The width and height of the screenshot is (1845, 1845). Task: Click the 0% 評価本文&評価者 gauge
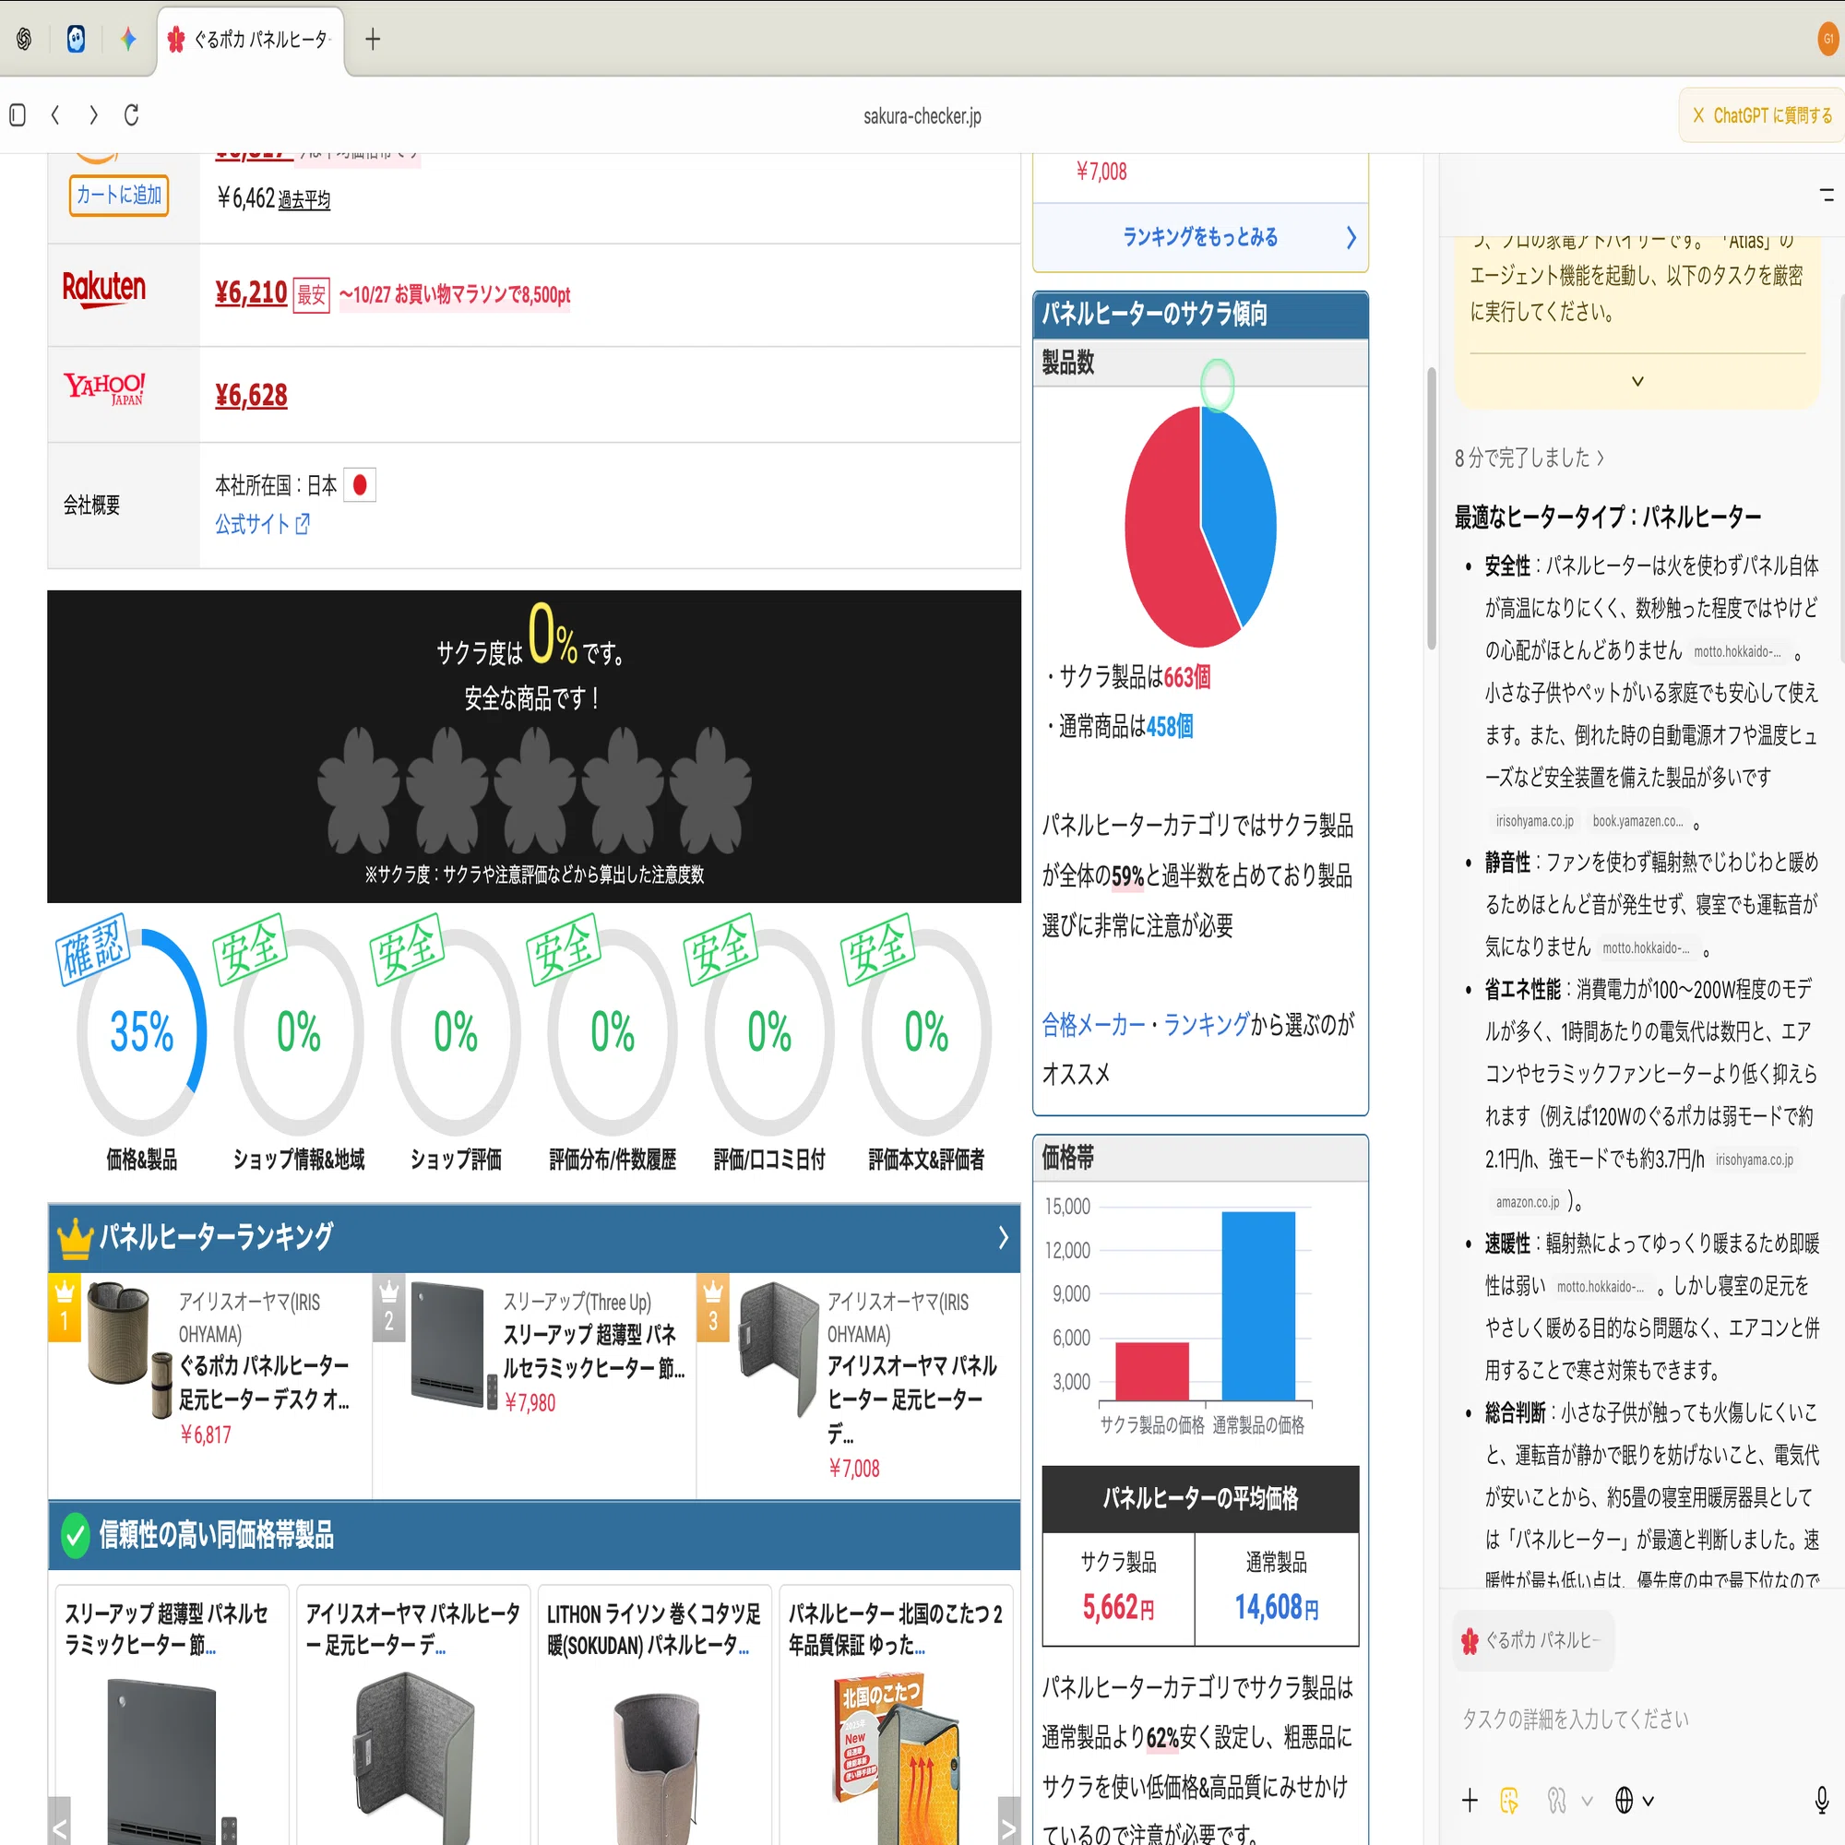926,1032
